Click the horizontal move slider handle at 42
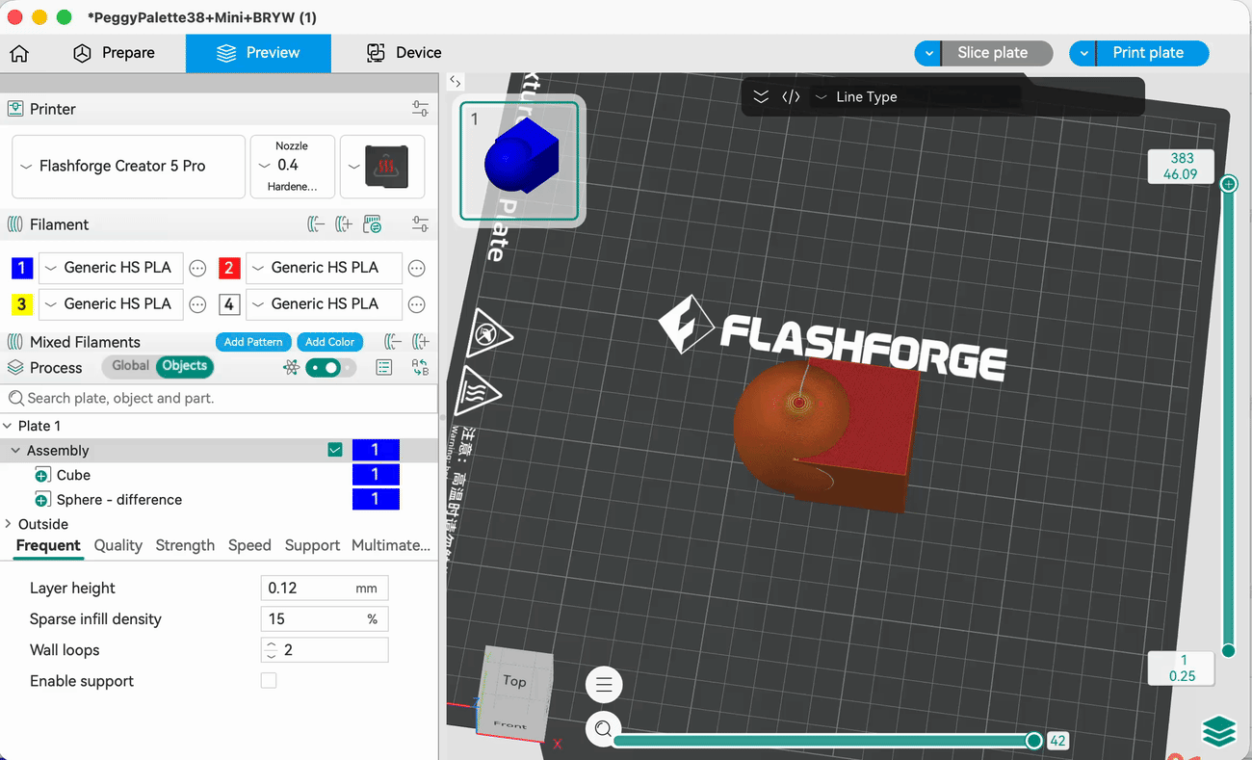Screen dimensions: 1252x760 1033,741
